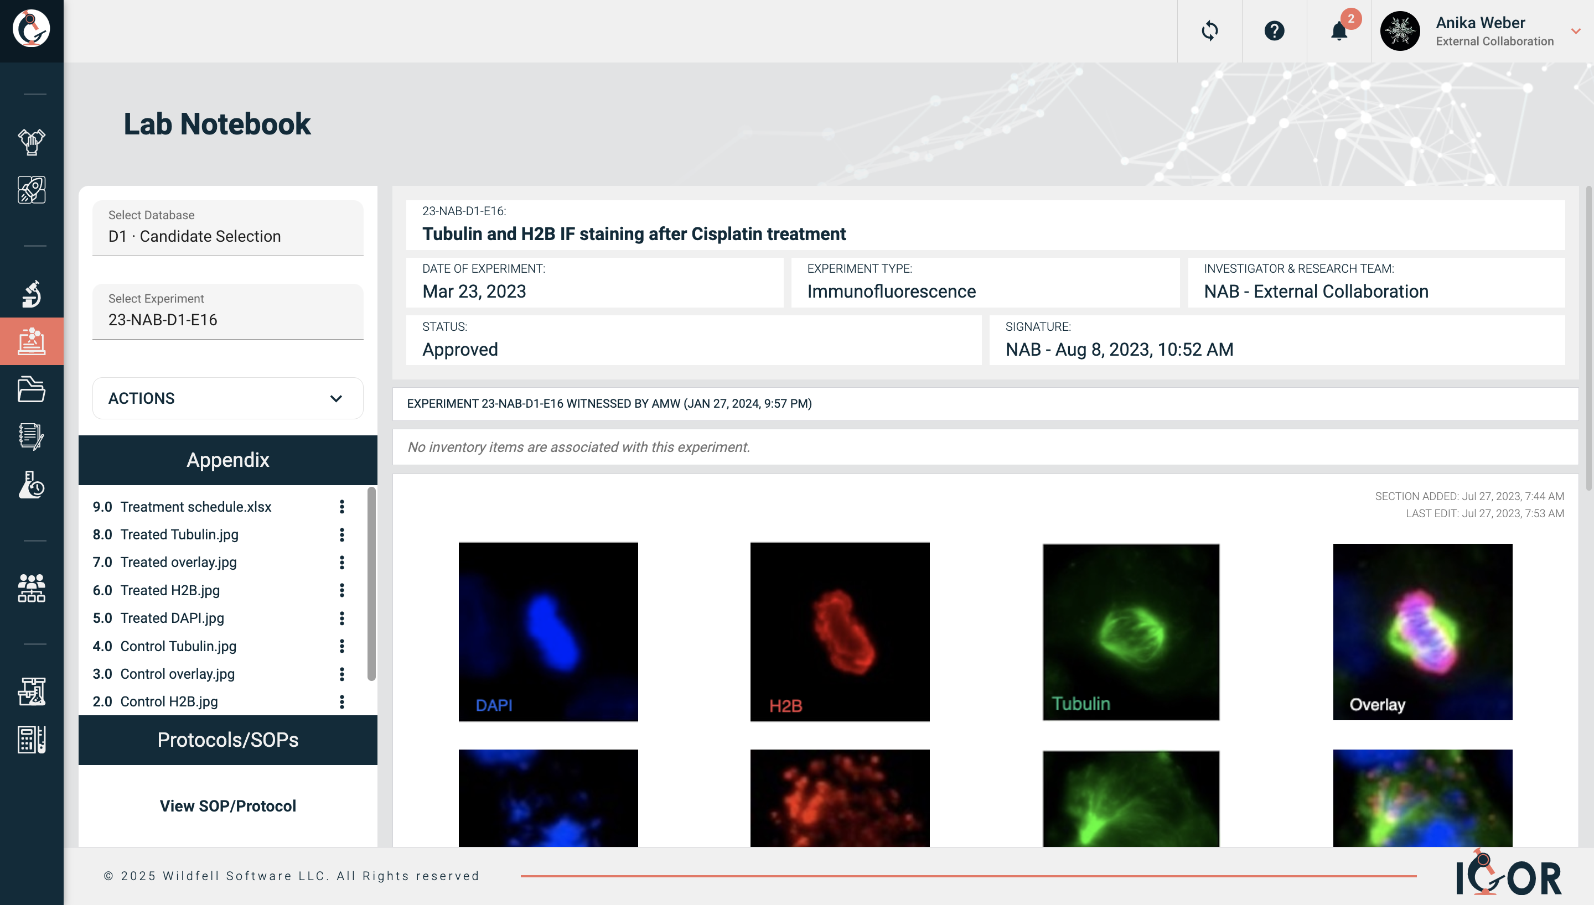Select the microscope tool in the sidebar
The image size is (1594, 905).
click(x=31, y=293)
